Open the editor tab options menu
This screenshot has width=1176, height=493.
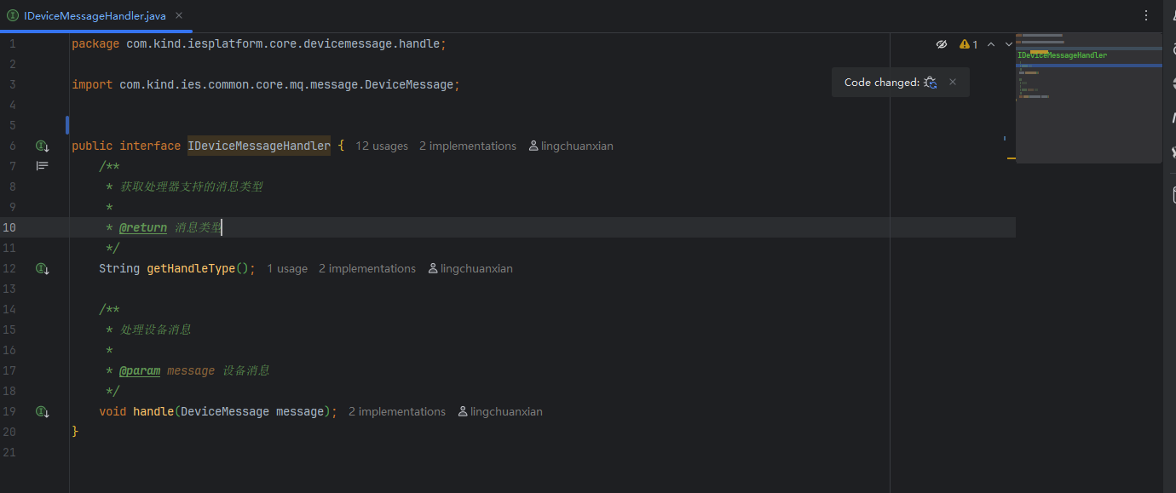[x=1146, y=15]
